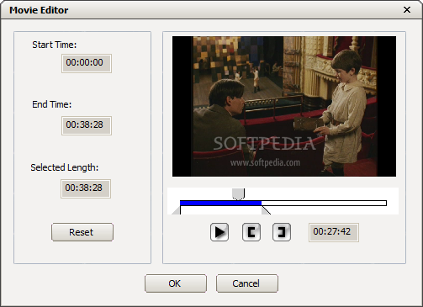423x307 pixels.
Task: Close the Movie Editor window
Action: [407, 10]
